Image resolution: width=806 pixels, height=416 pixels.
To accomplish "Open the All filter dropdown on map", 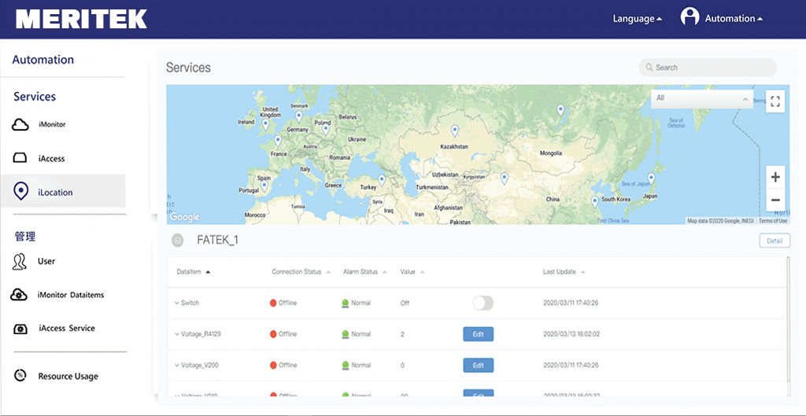I will coord(701,98).
